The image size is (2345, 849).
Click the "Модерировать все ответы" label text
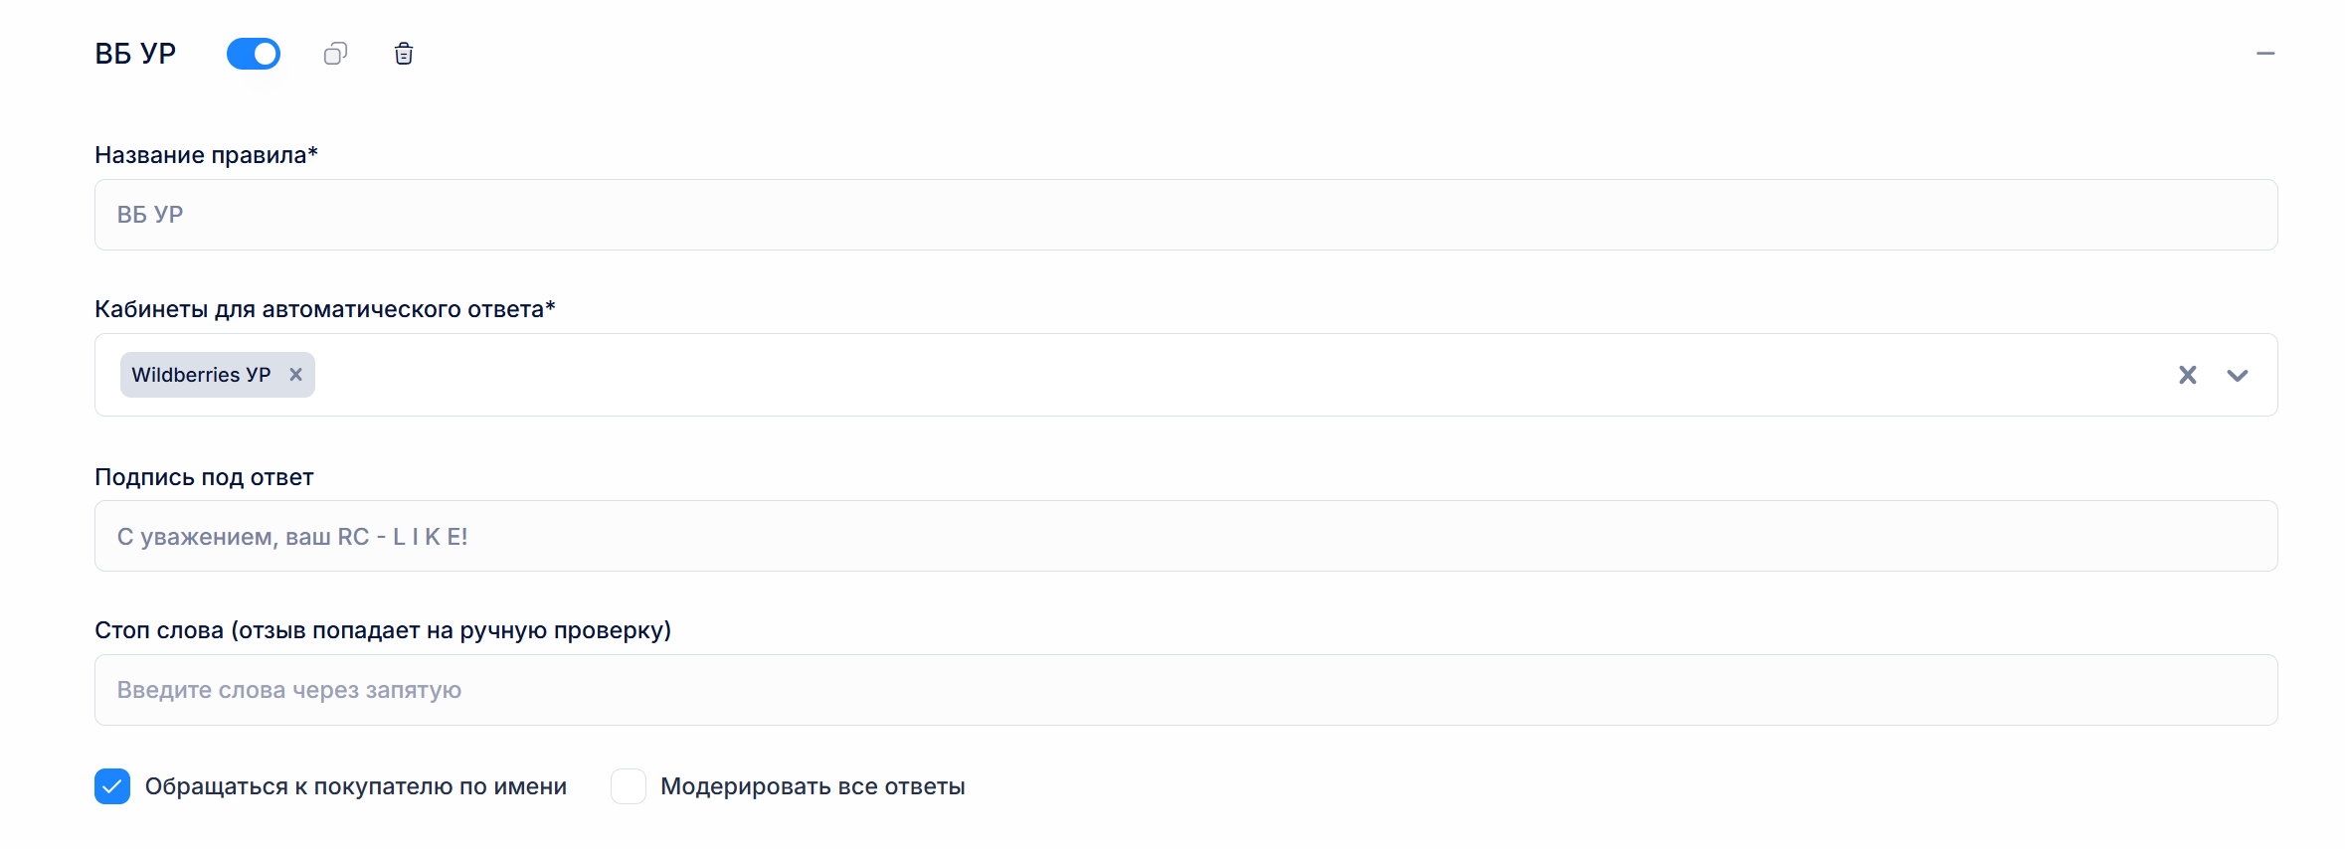click(812, 786)
